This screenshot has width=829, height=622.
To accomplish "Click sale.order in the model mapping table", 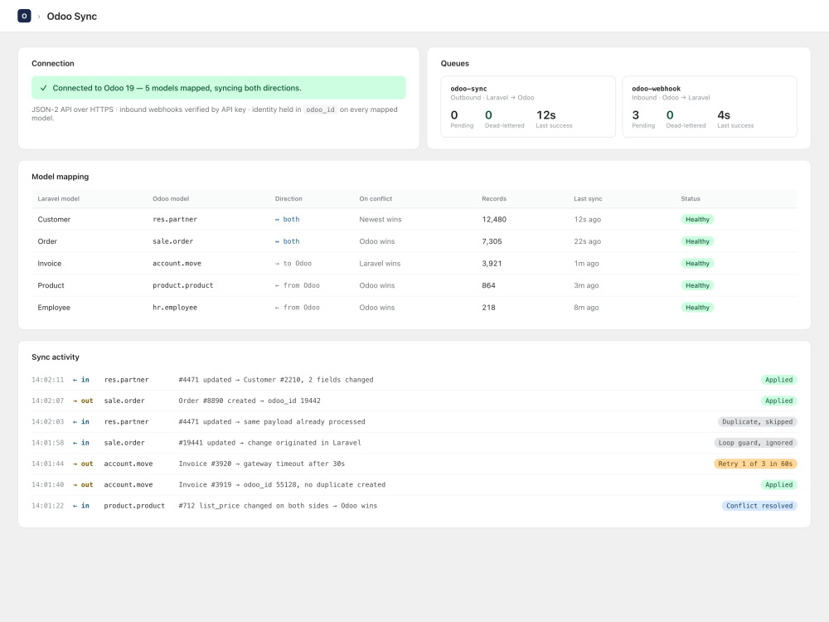I will (173, 241).
